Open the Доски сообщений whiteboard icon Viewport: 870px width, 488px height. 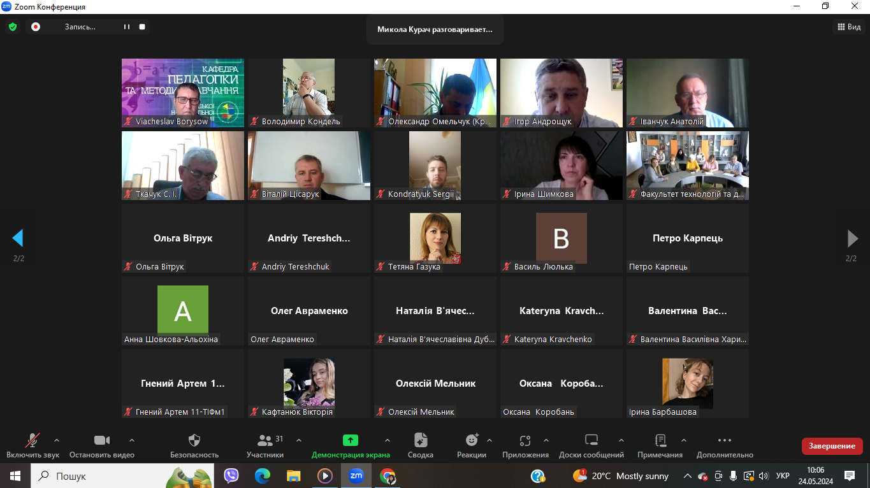[591, 441]
